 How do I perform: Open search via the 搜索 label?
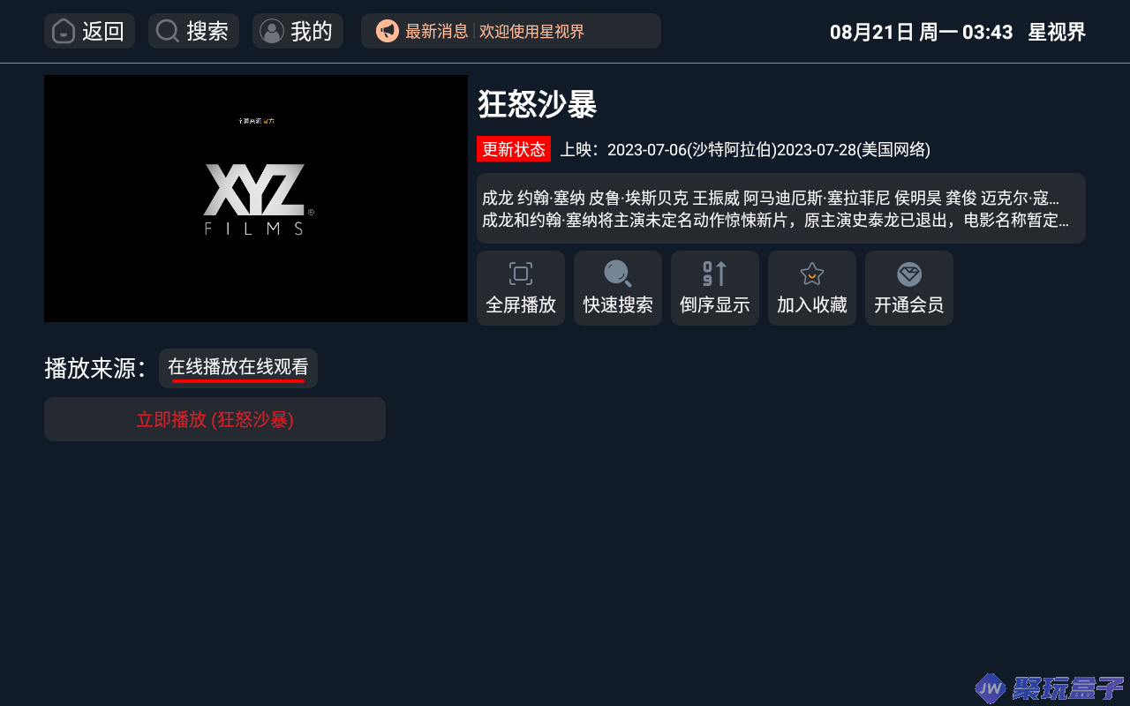coord(207,31)
